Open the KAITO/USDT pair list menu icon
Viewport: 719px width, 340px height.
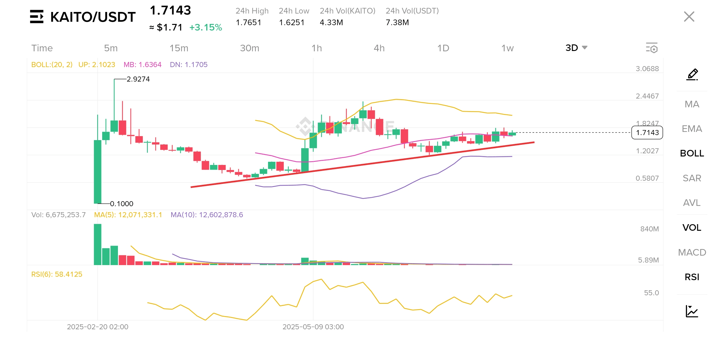pos(37,17)
